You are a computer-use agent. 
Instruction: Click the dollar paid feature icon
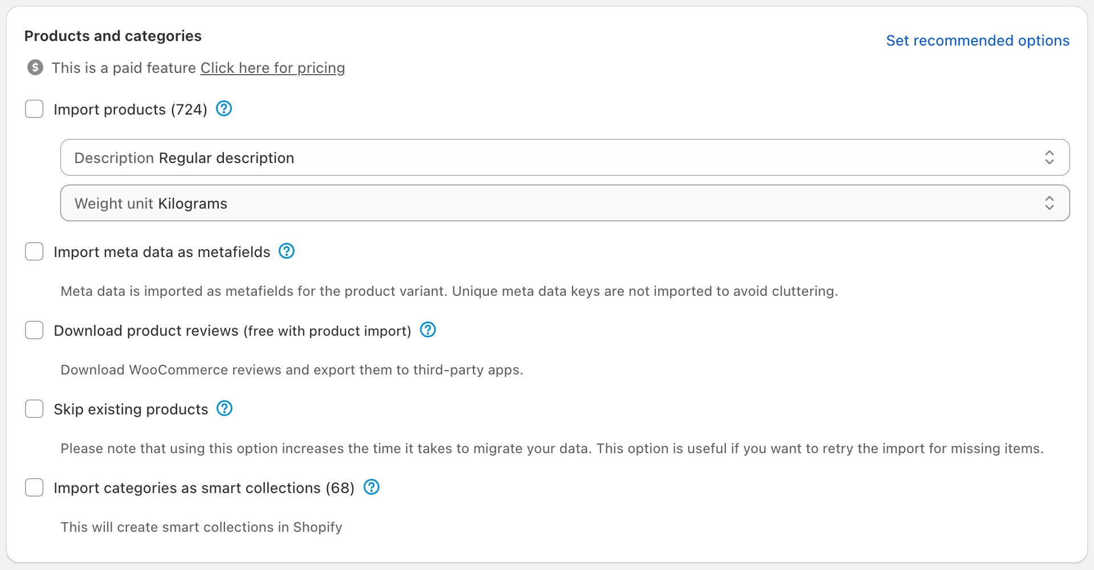click(35, 67)
